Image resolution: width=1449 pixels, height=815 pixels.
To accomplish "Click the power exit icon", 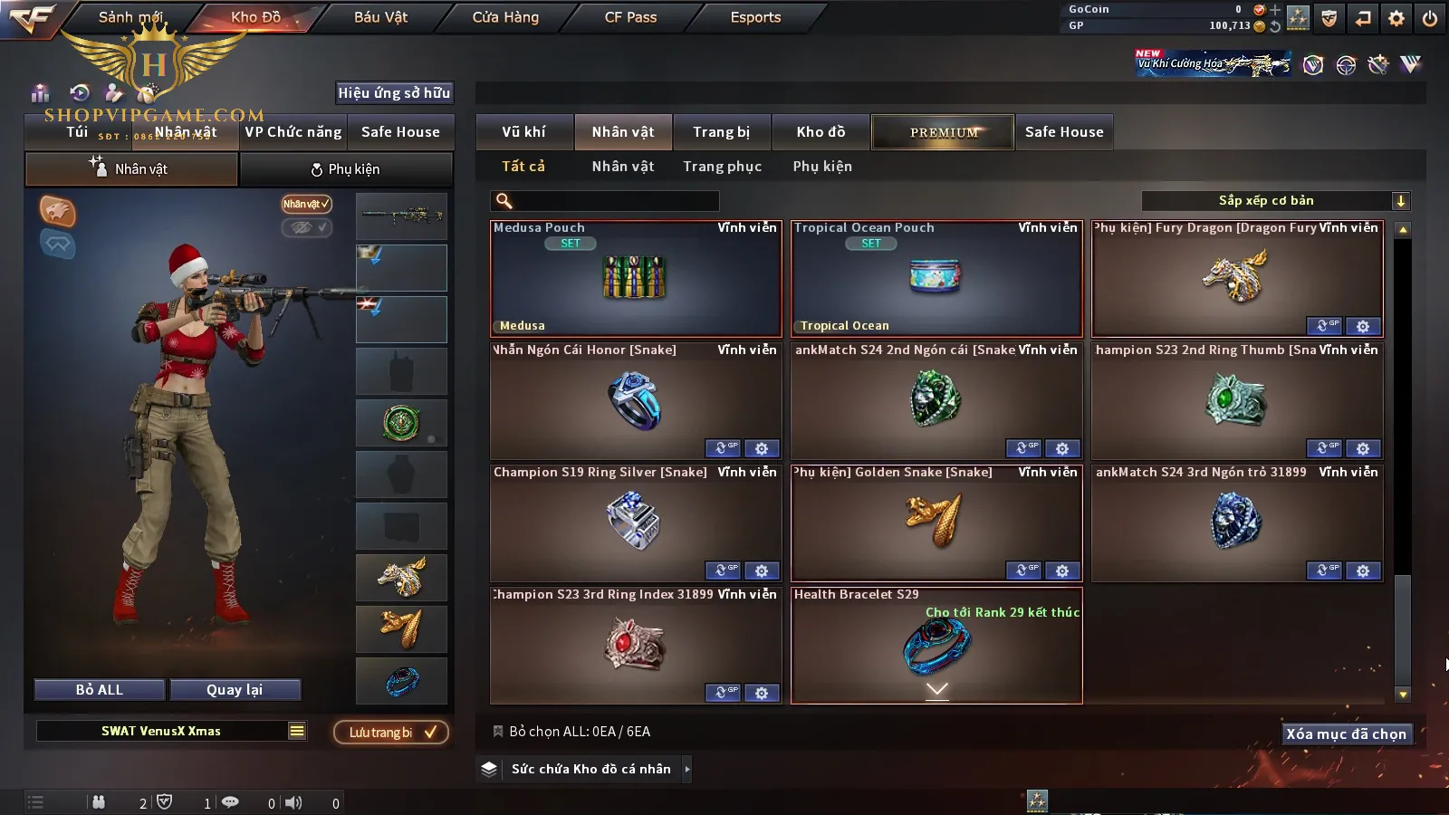I will pyautogui.click(x=1429, y=18).
